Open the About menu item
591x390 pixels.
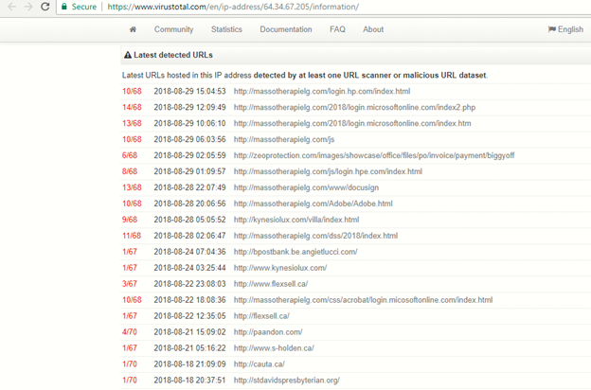point(373,29)
